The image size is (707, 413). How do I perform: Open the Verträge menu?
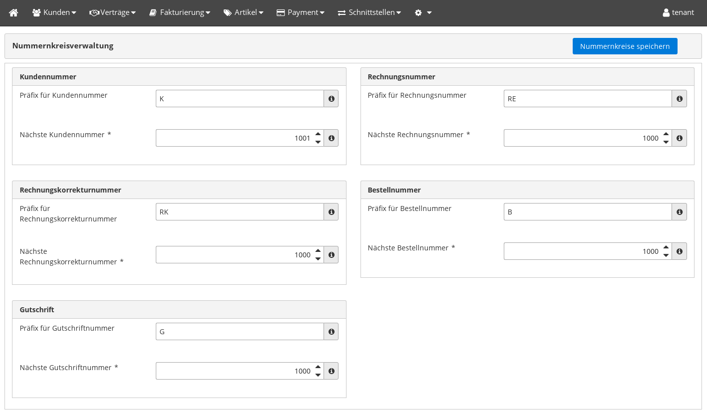113,12
